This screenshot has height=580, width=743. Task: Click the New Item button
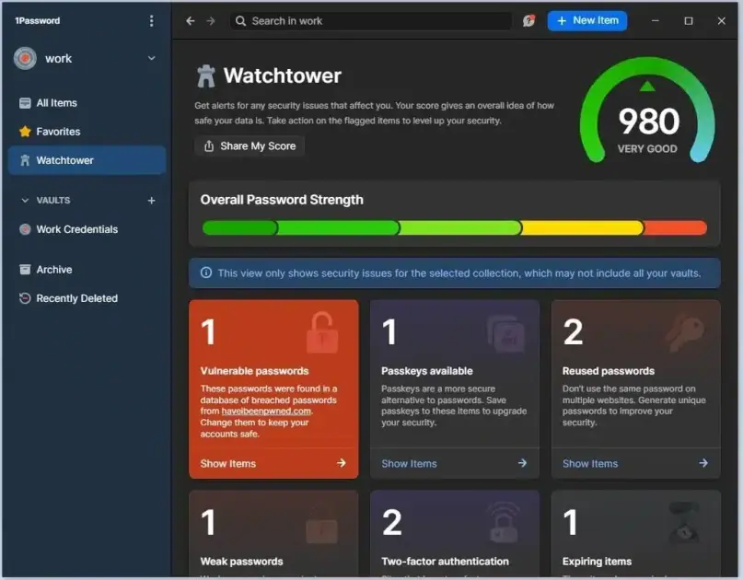pyautogui.click(x=587, y=21)
